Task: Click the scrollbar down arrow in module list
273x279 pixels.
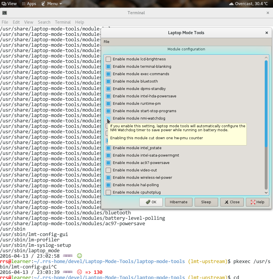Action: click(266, 192)
